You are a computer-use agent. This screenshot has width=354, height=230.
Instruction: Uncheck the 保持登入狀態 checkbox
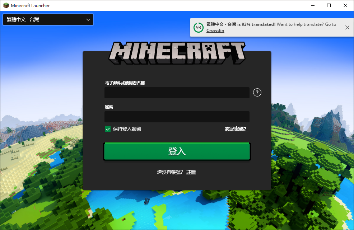click(108, 129)
